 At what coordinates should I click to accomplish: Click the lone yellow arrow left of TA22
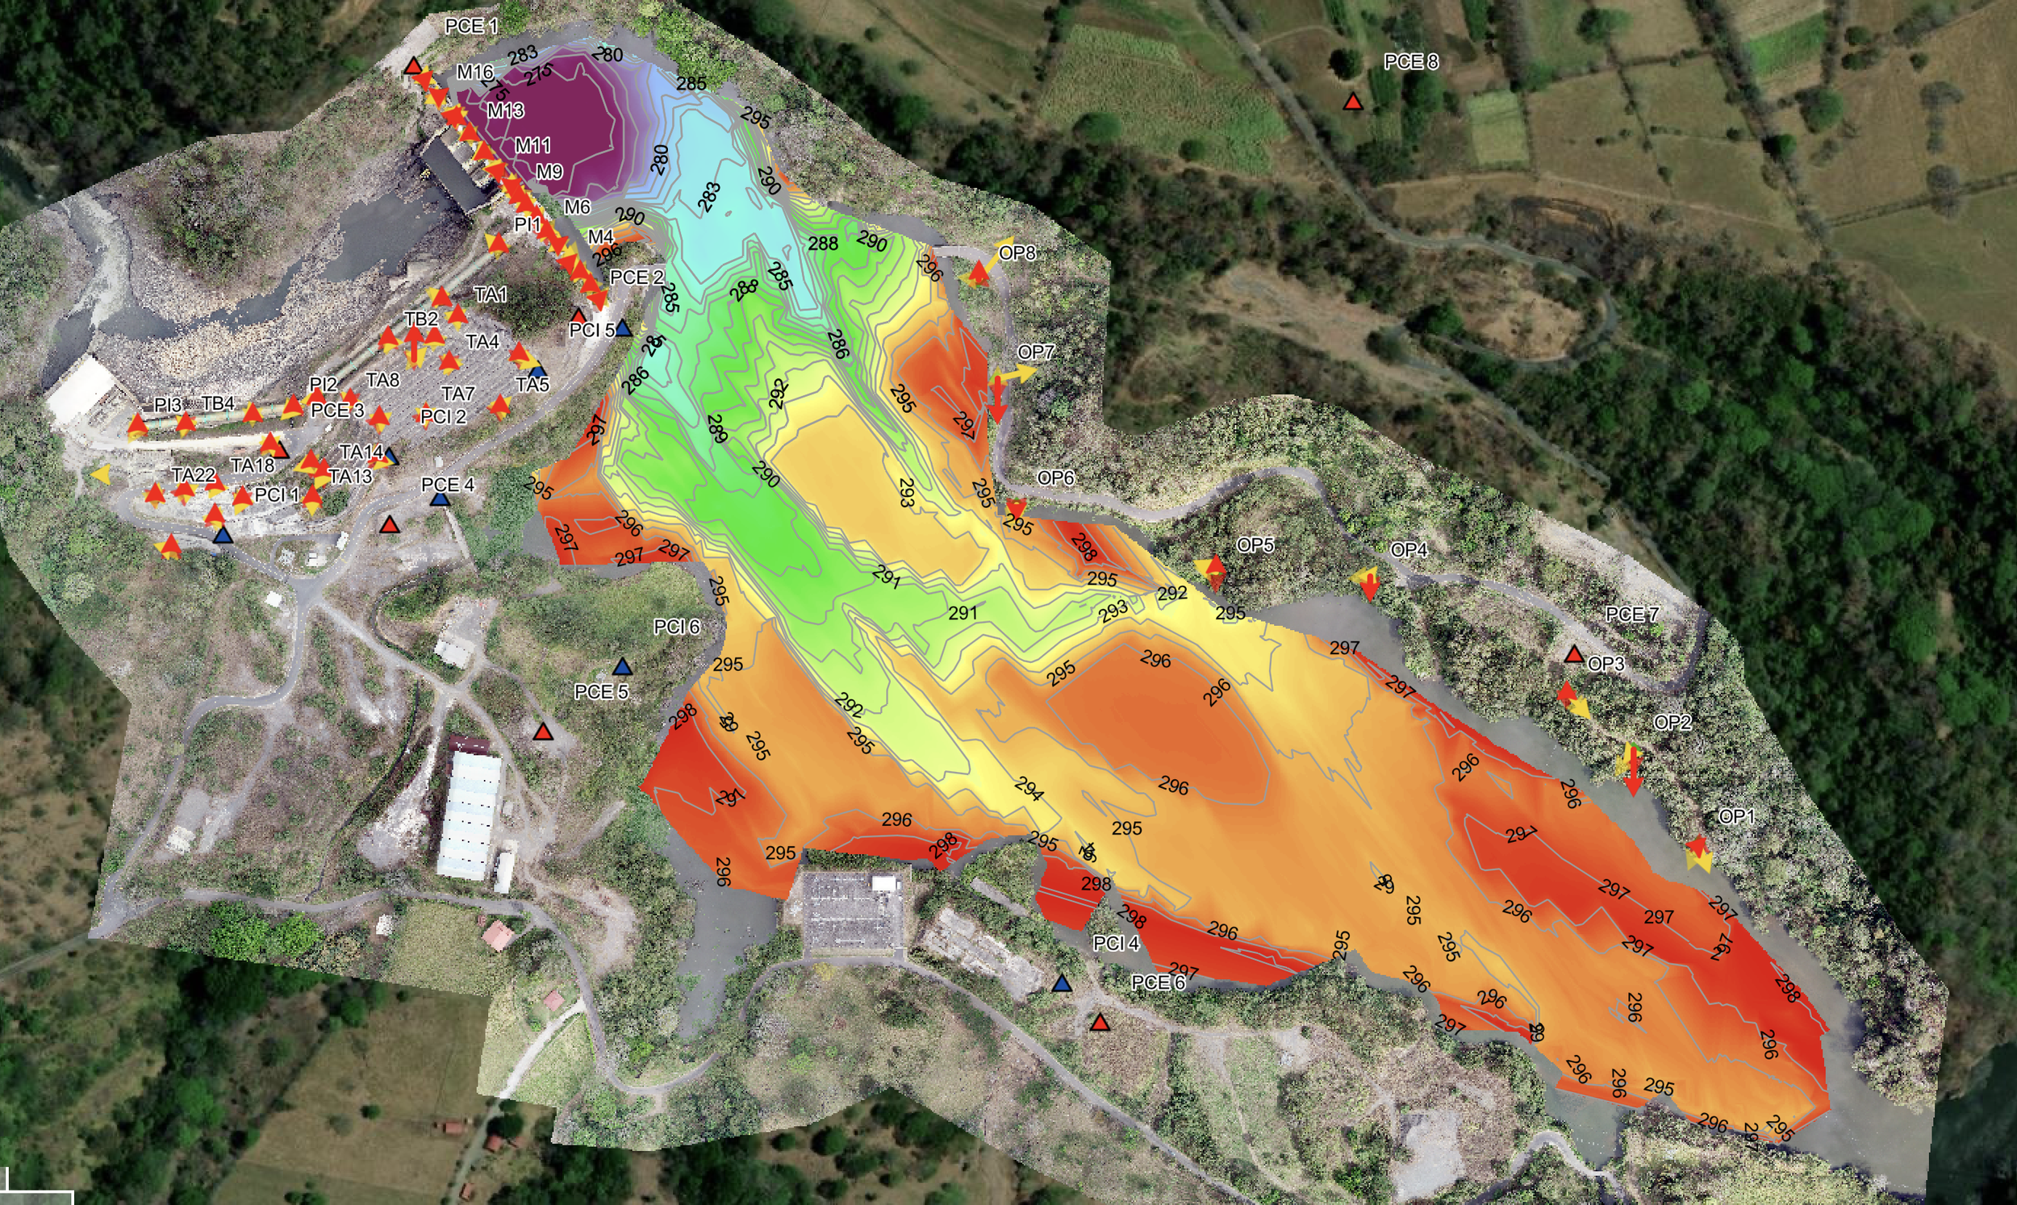point(102,475)
